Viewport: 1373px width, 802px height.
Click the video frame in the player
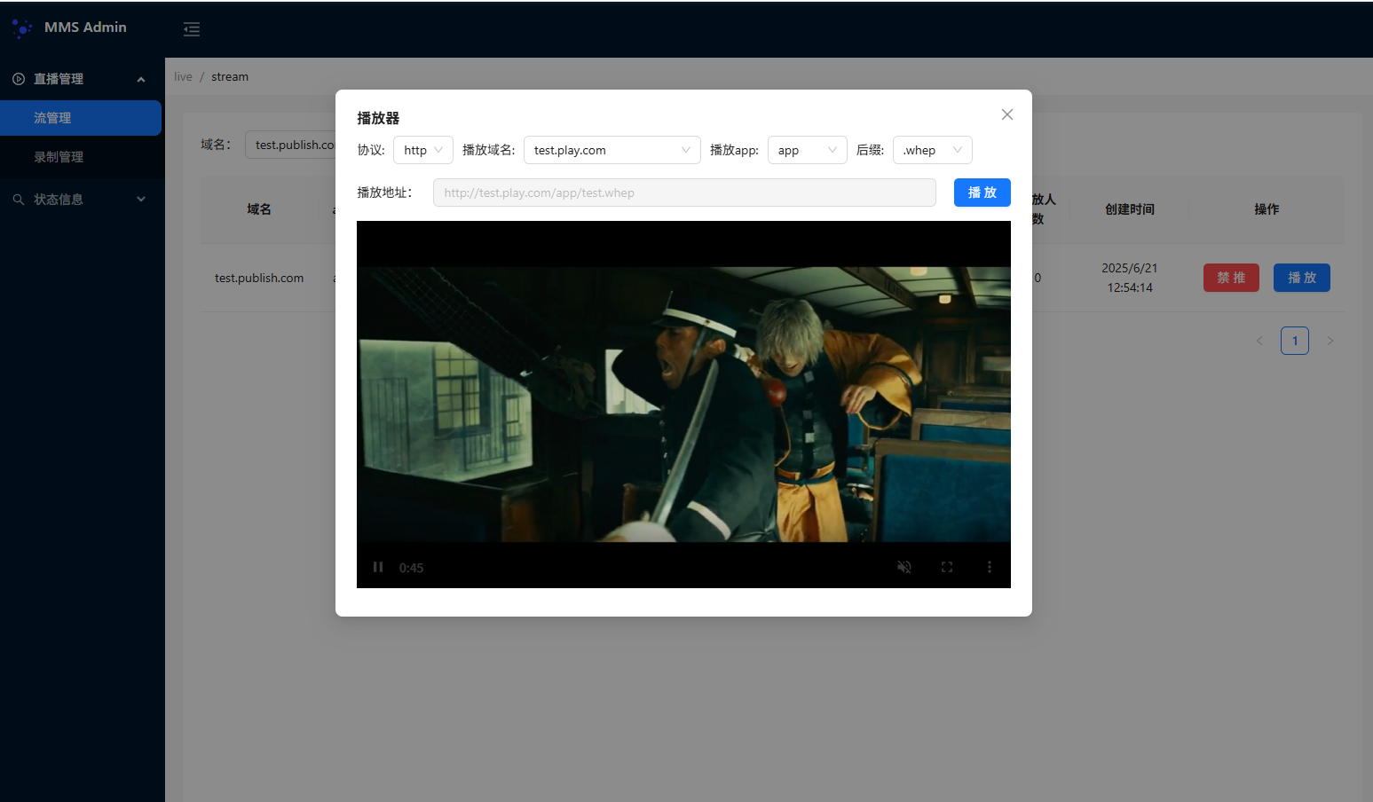coord(683,405)
